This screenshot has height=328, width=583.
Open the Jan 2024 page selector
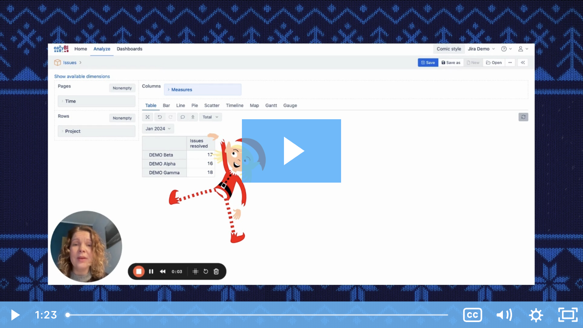(158, 129)
